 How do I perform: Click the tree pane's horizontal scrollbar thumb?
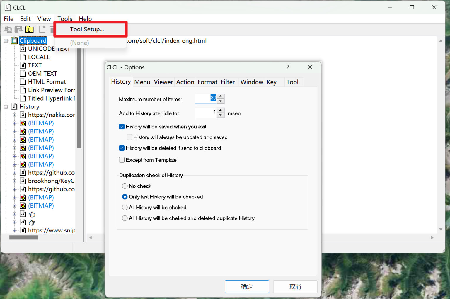[24, 238]
